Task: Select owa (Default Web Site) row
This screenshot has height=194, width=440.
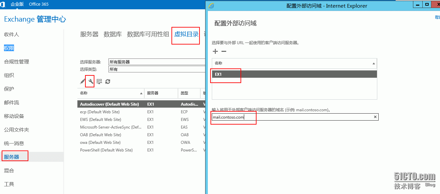Action: click(141, 143)
